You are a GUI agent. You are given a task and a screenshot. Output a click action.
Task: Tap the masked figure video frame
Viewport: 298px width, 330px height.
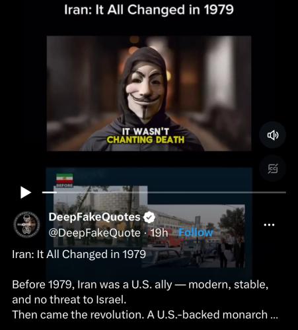click(x=149, y=94)
